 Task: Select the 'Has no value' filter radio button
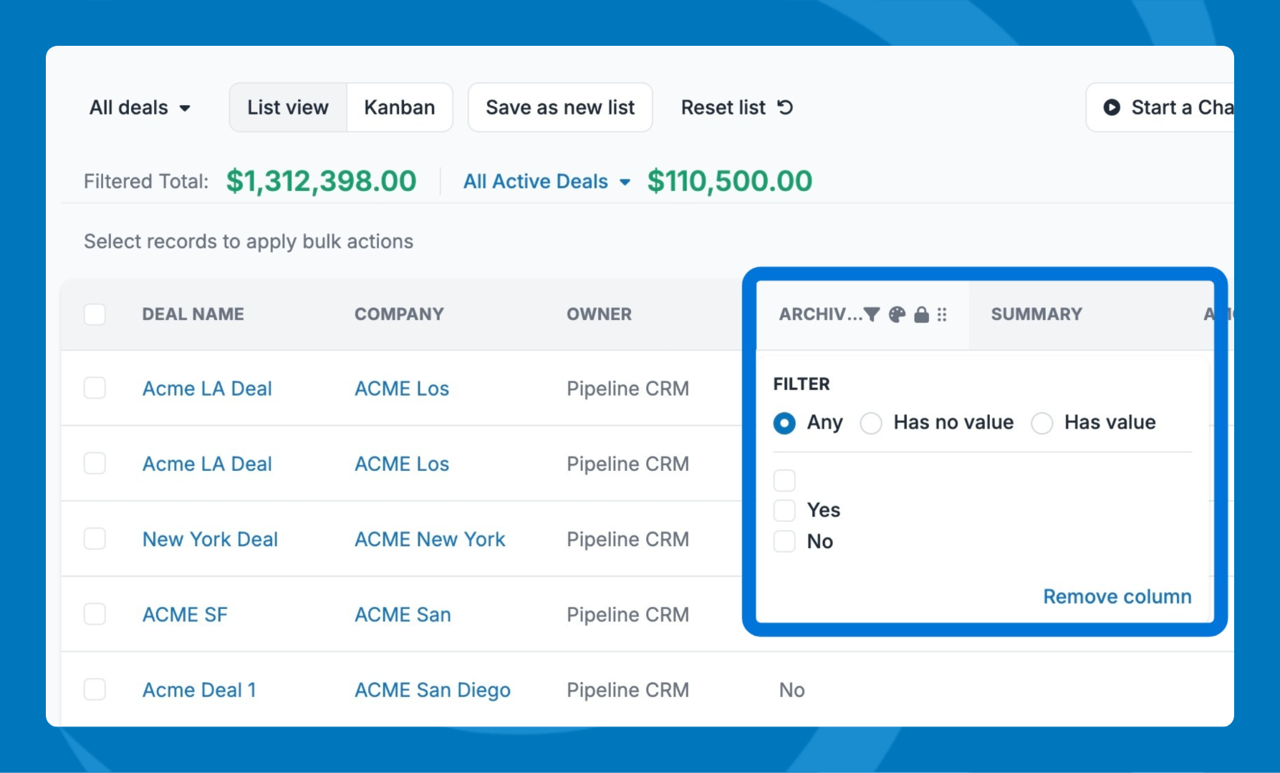[871, 423]
